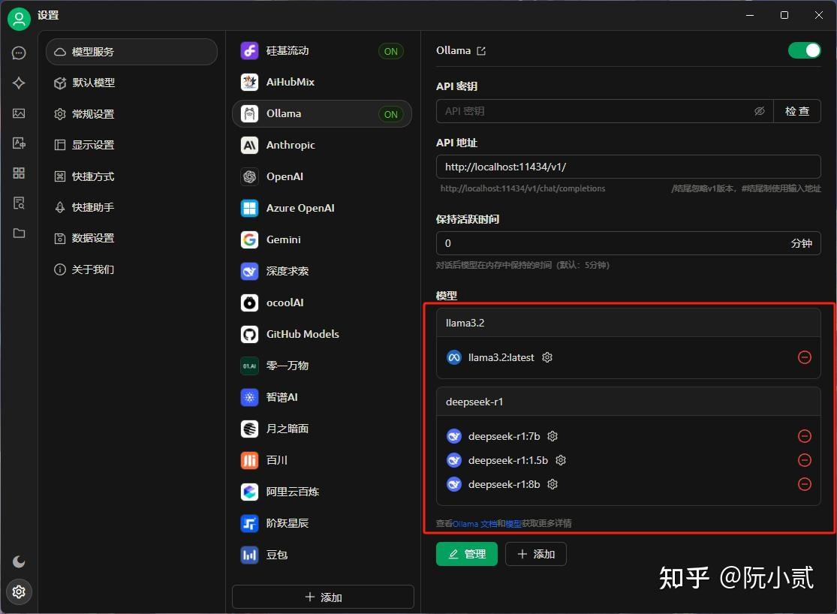Open settings gear for llama3.2:latest

tap(547, 357)
